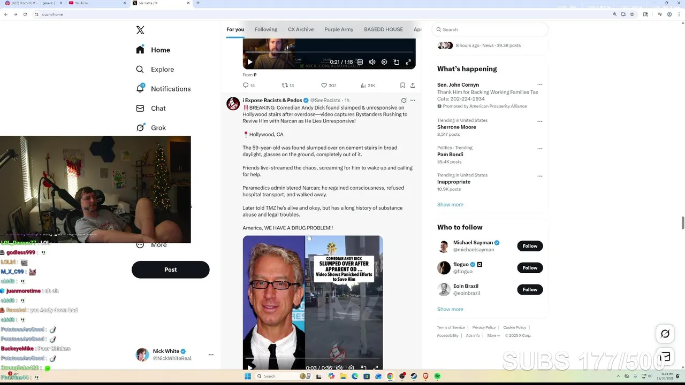
Task: Open the Michael Sayman profile avatar
Action: (x=444, y=246)
